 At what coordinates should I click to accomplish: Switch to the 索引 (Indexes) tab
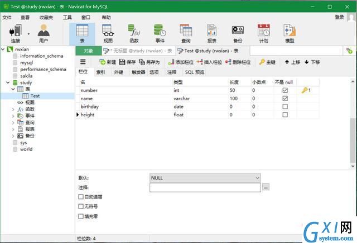pyautogui.click(x=100, y=72)
